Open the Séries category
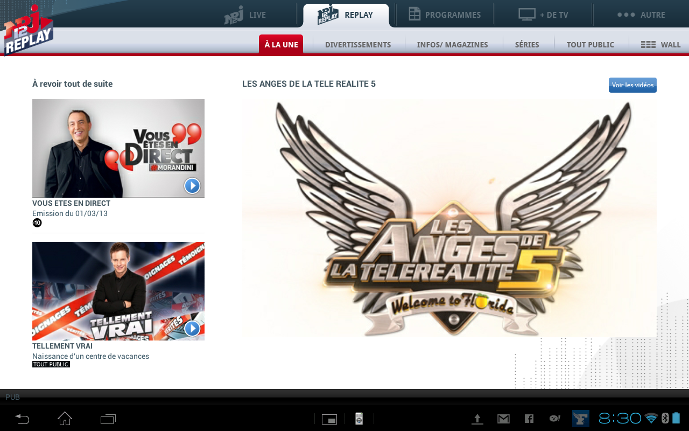This screenshot has height=431, width=689. pyautogui.click(x=527, y=45)
